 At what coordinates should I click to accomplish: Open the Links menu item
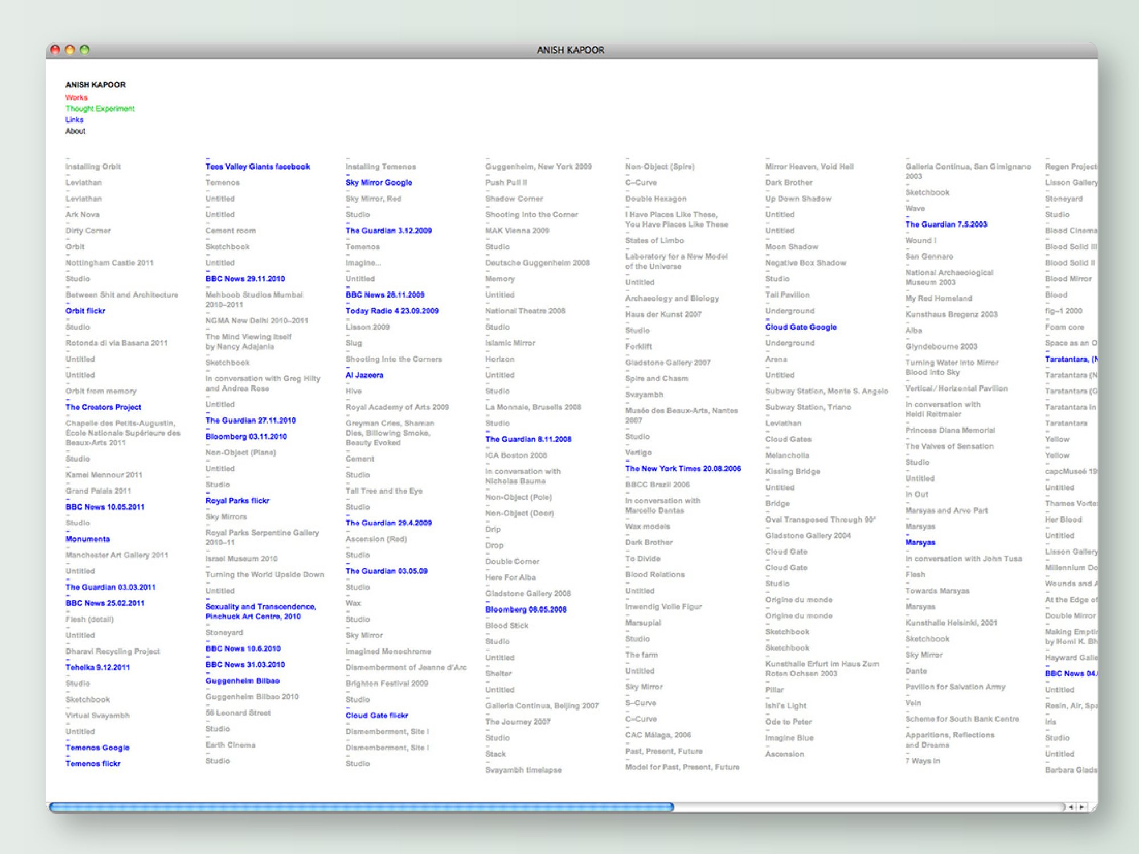(x=74, y=120)
